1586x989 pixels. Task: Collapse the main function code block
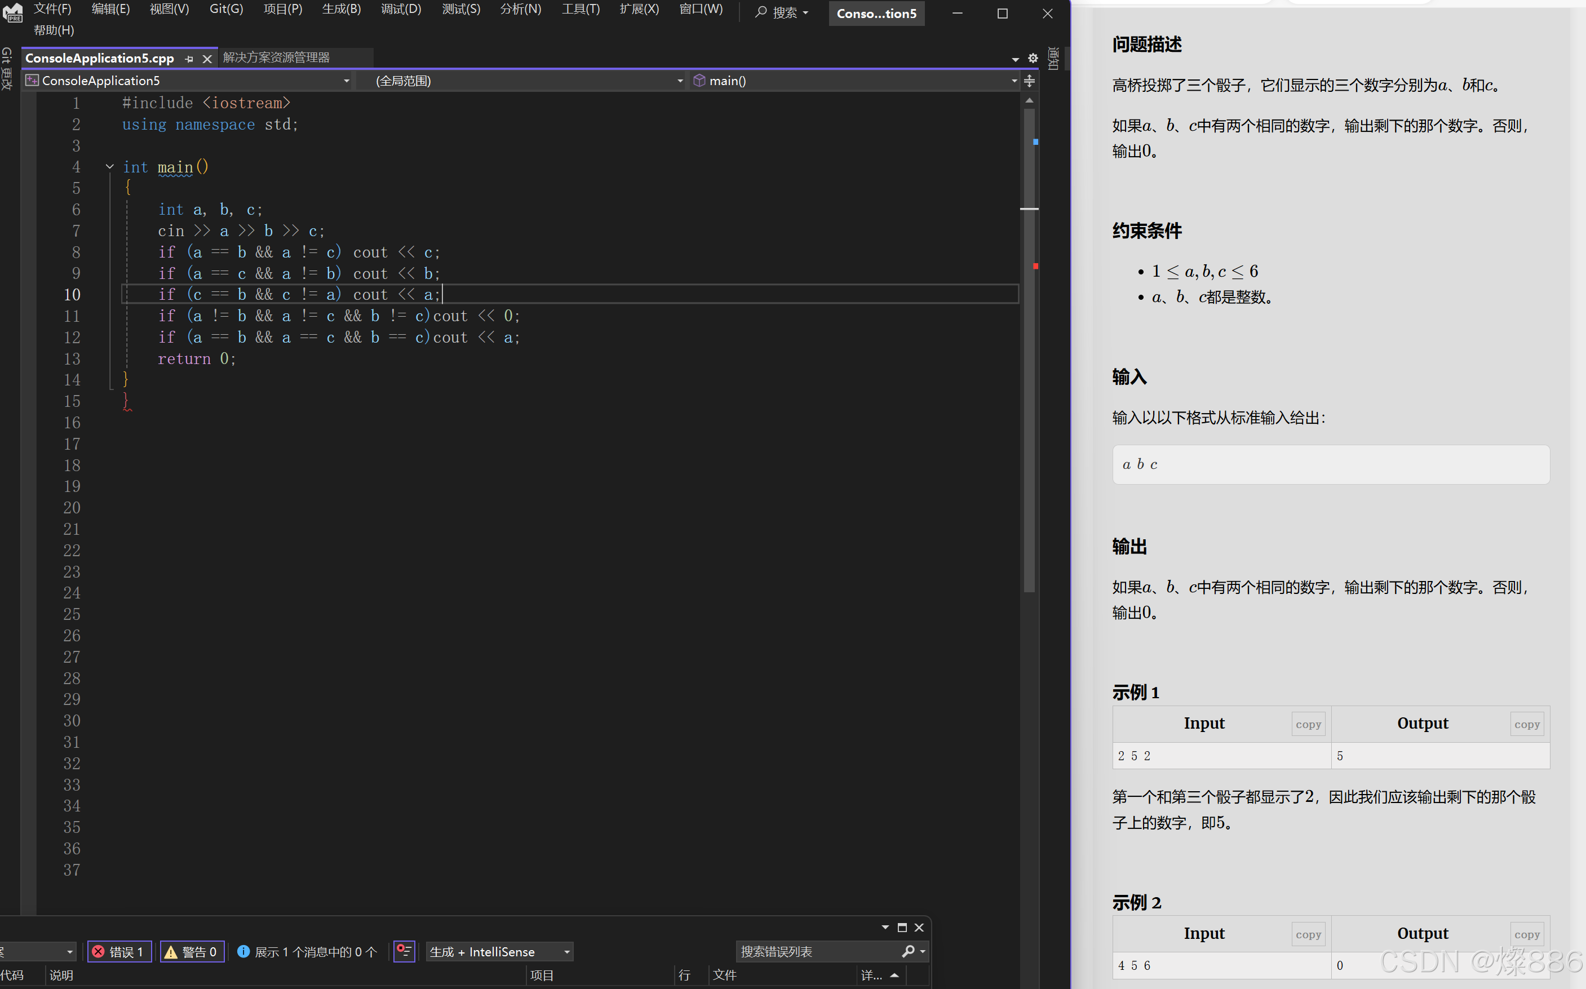(110, 167)
